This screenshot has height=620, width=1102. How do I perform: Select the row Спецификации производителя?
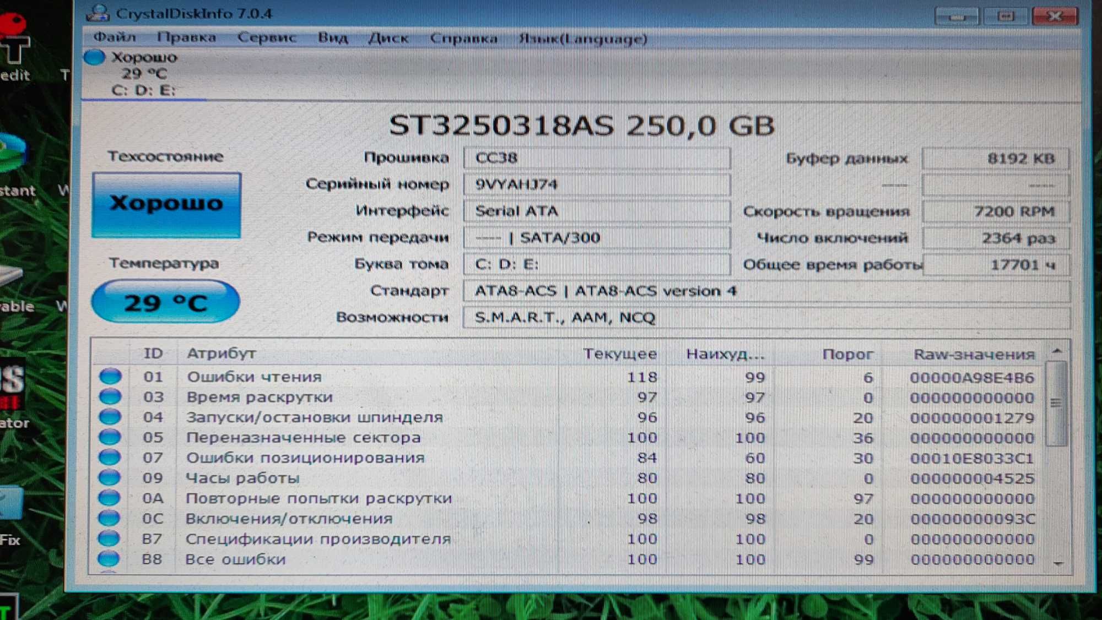[568, 539]
